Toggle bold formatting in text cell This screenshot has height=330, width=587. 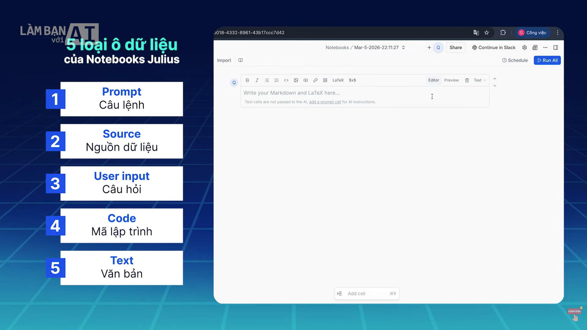tap(247, 80)
